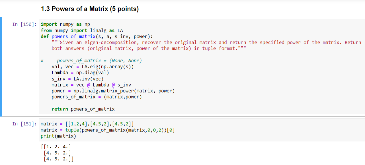Viewport: 365px width, 165px height.
Task: Click output row '[4. 5. 2.]]'
Action: (59, 159)
